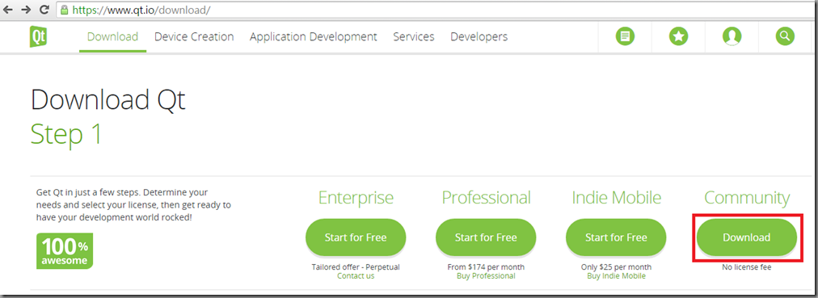Open the green search icon

(x=785, y=36)
